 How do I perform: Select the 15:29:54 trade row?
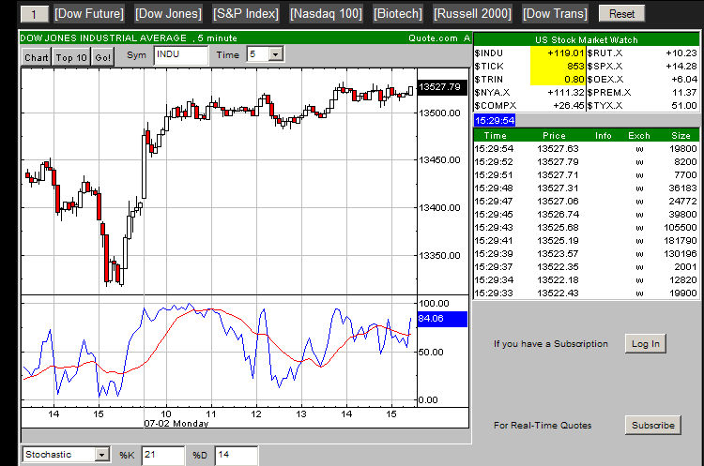[586, 148]
